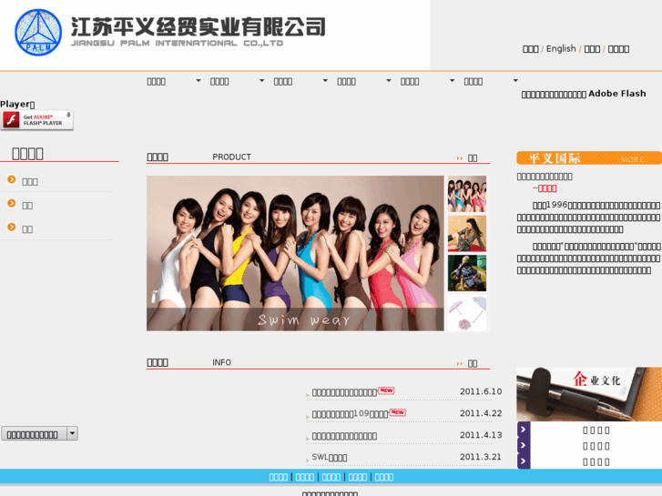Screen dimensions: 662x496
Task: Click orange arrow icon of third sidebar category
Action: (x=12, y=227)
